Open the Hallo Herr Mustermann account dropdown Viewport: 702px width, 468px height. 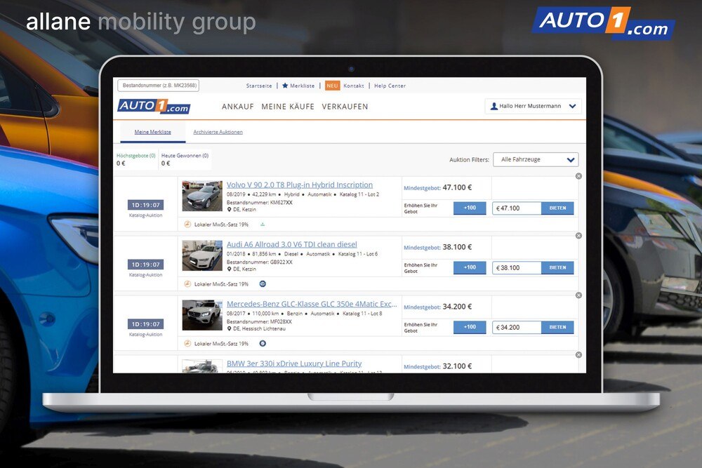(x=533, y=106)
